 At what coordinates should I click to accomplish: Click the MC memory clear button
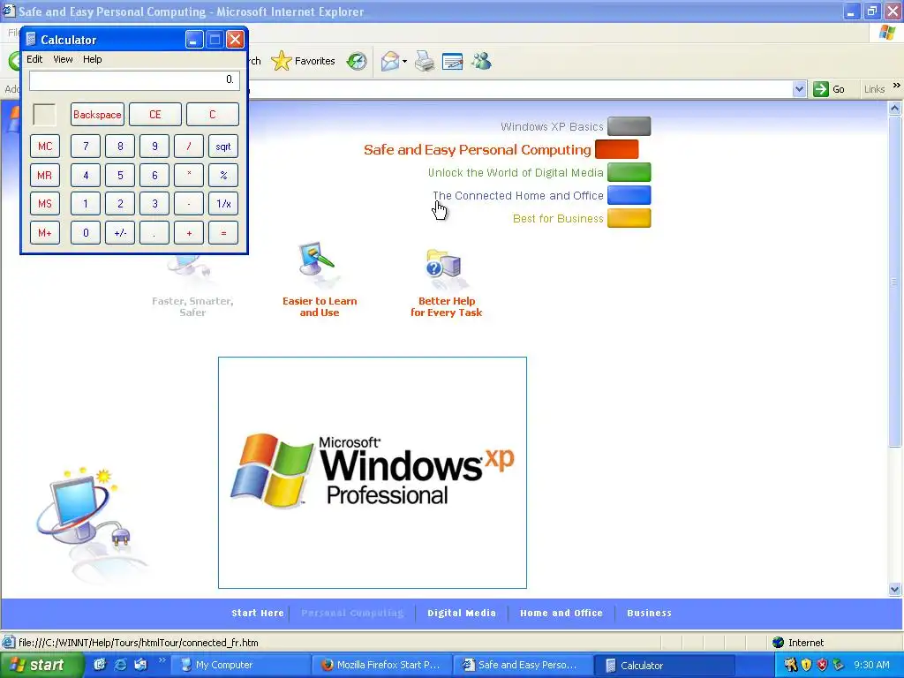[45, 147]
